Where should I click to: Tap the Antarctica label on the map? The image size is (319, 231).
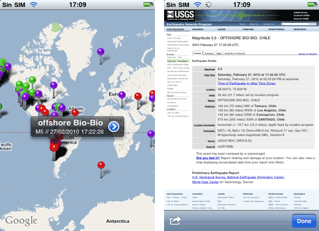pos(118,221)
